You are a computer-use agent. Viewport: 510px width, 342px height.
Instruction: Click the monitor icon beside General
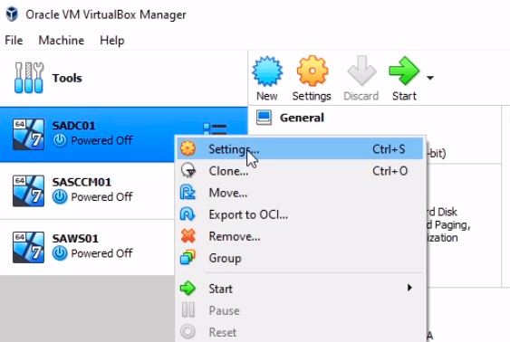[x=264, y=118]
